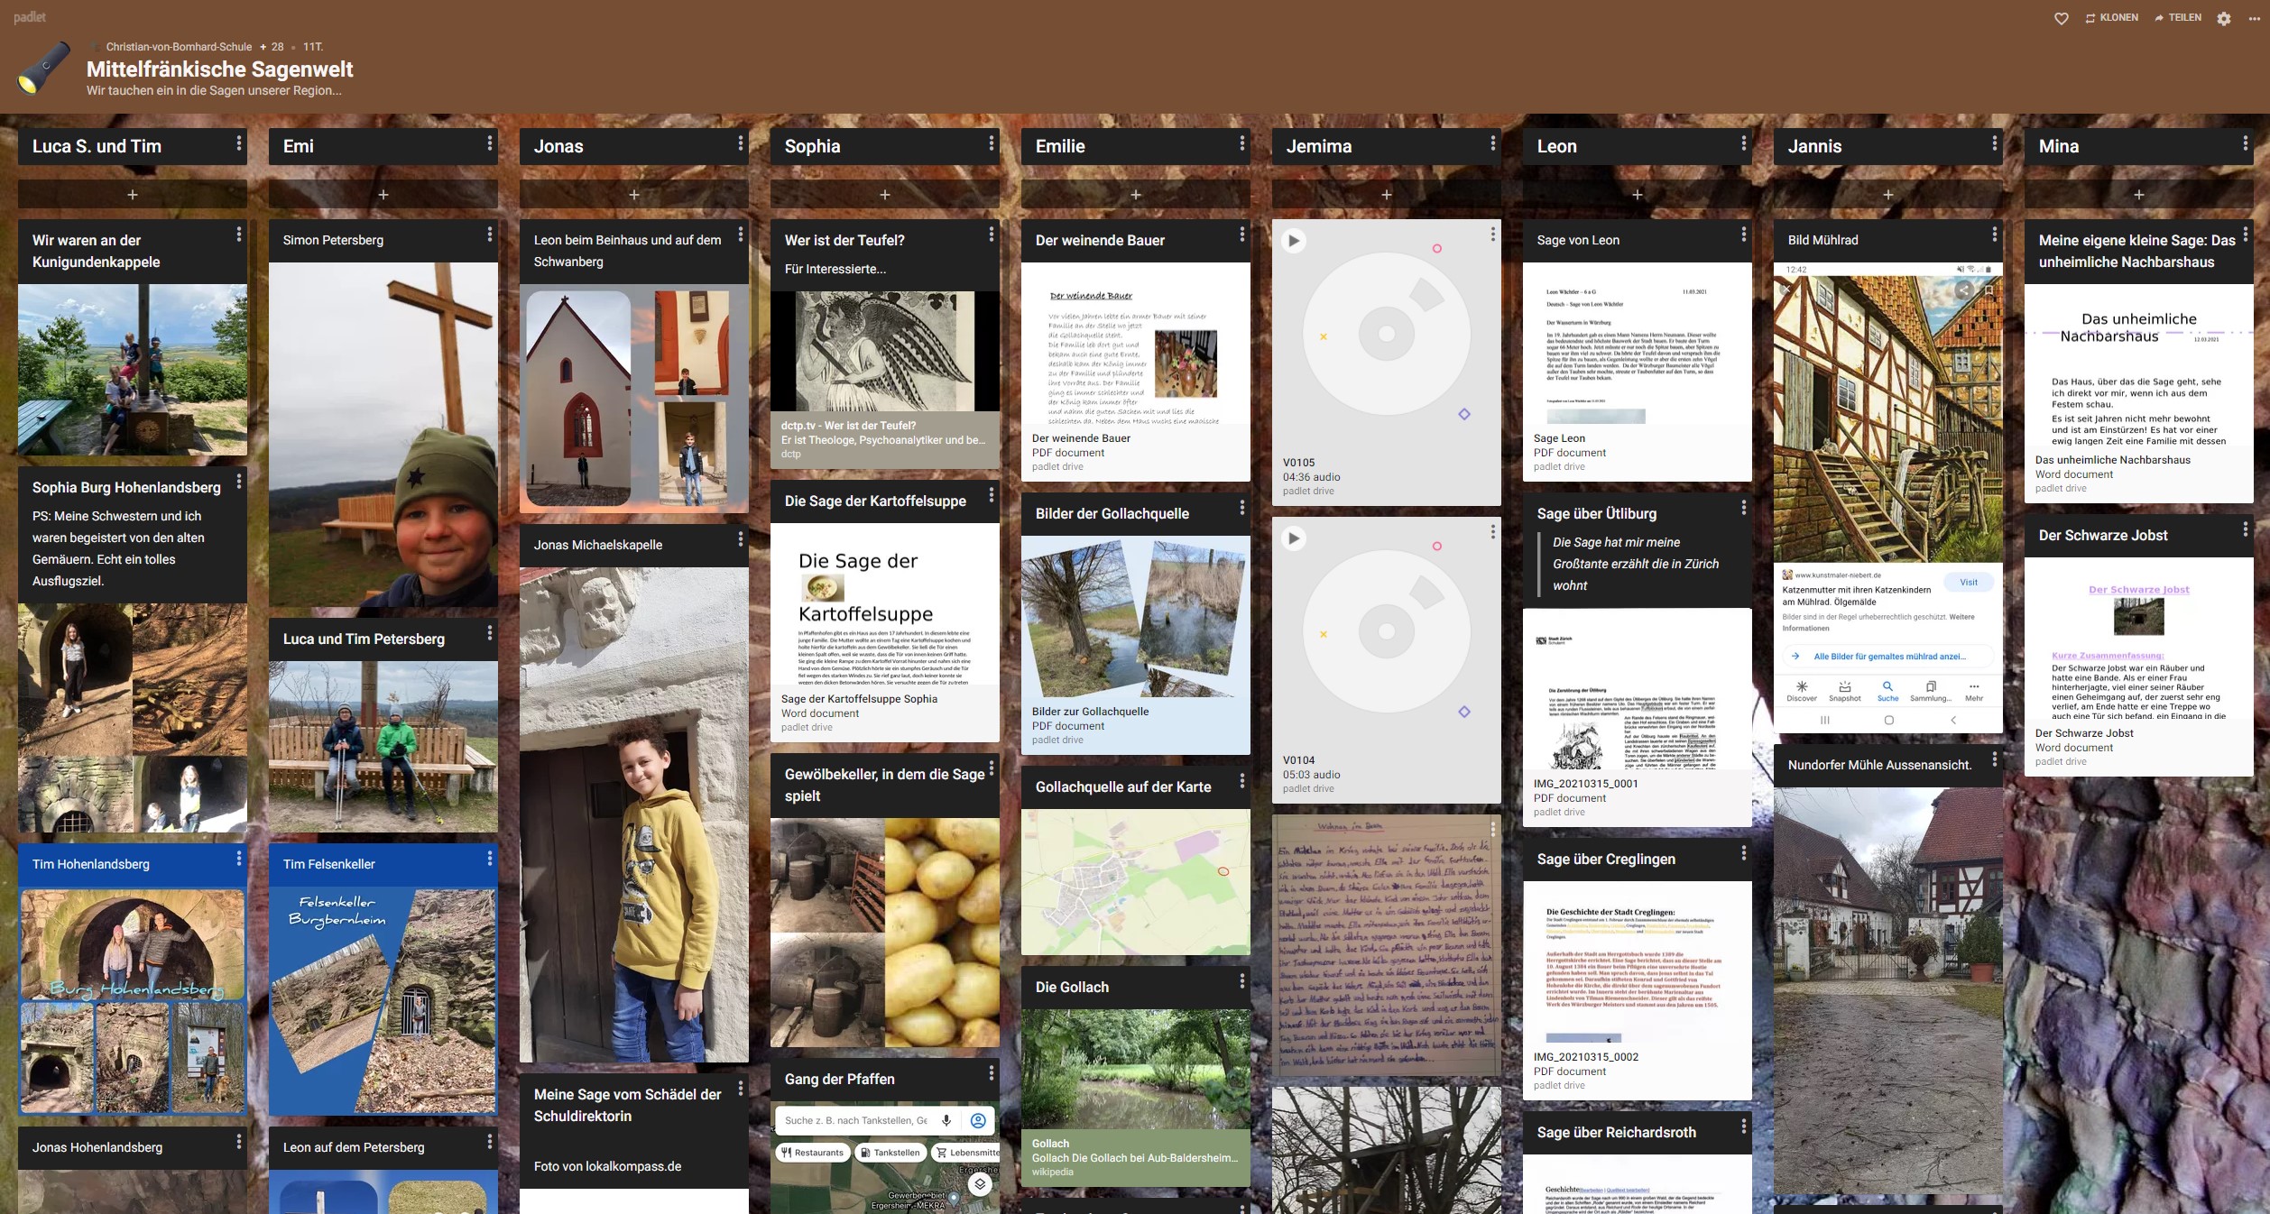The image size is (2270, 1214).
Task: Open post menu for Der Schwarze Jobst
Action: point(2245,529)
